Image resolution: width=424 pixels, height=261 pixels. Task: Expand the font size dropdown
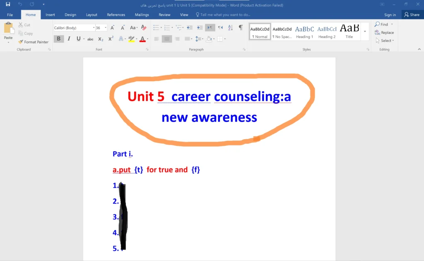click(106, 27)
